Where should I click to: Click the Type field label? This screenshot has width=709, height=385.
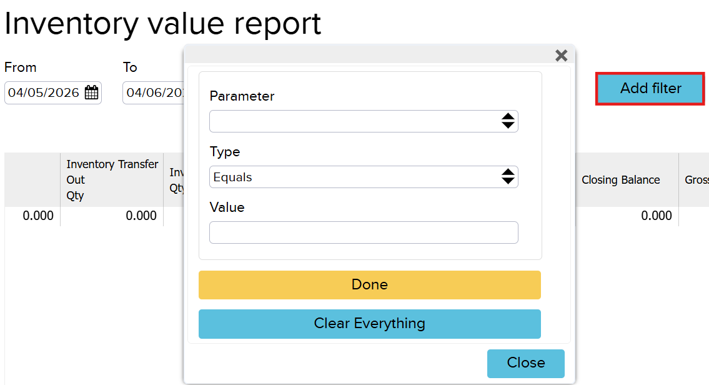pyautogui.click(x=225, y=152)
